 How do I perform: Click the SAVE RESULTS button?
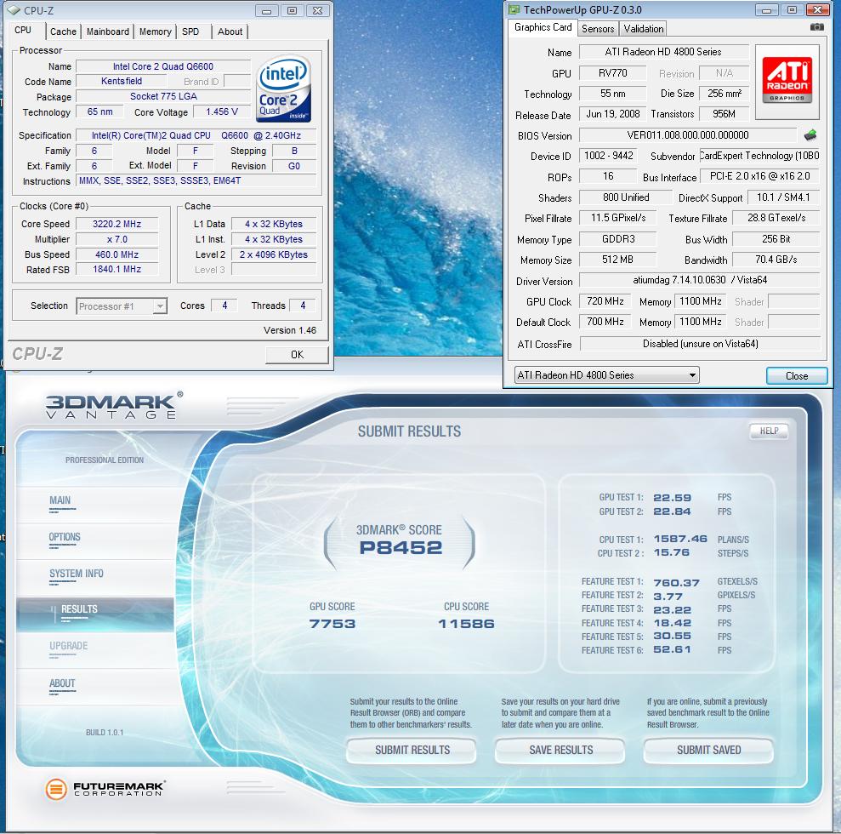click(x=560, y=750)
